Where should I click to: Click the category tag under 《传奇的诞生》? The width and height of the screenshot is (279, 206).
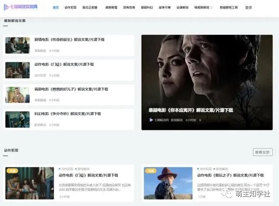[x=40, y=51]
